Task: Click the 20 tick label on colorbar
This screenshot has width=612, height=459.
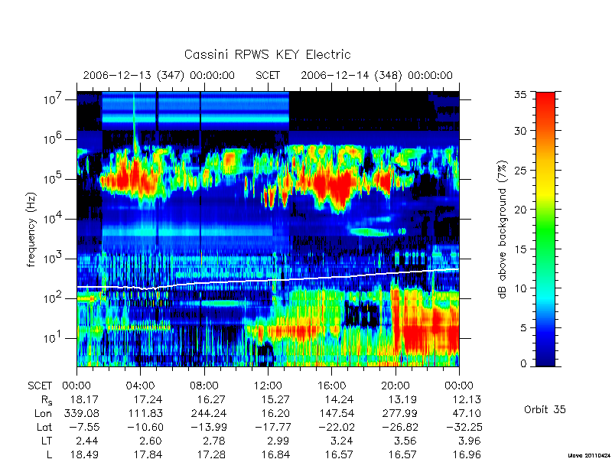Action: click(x=520, y=210)
